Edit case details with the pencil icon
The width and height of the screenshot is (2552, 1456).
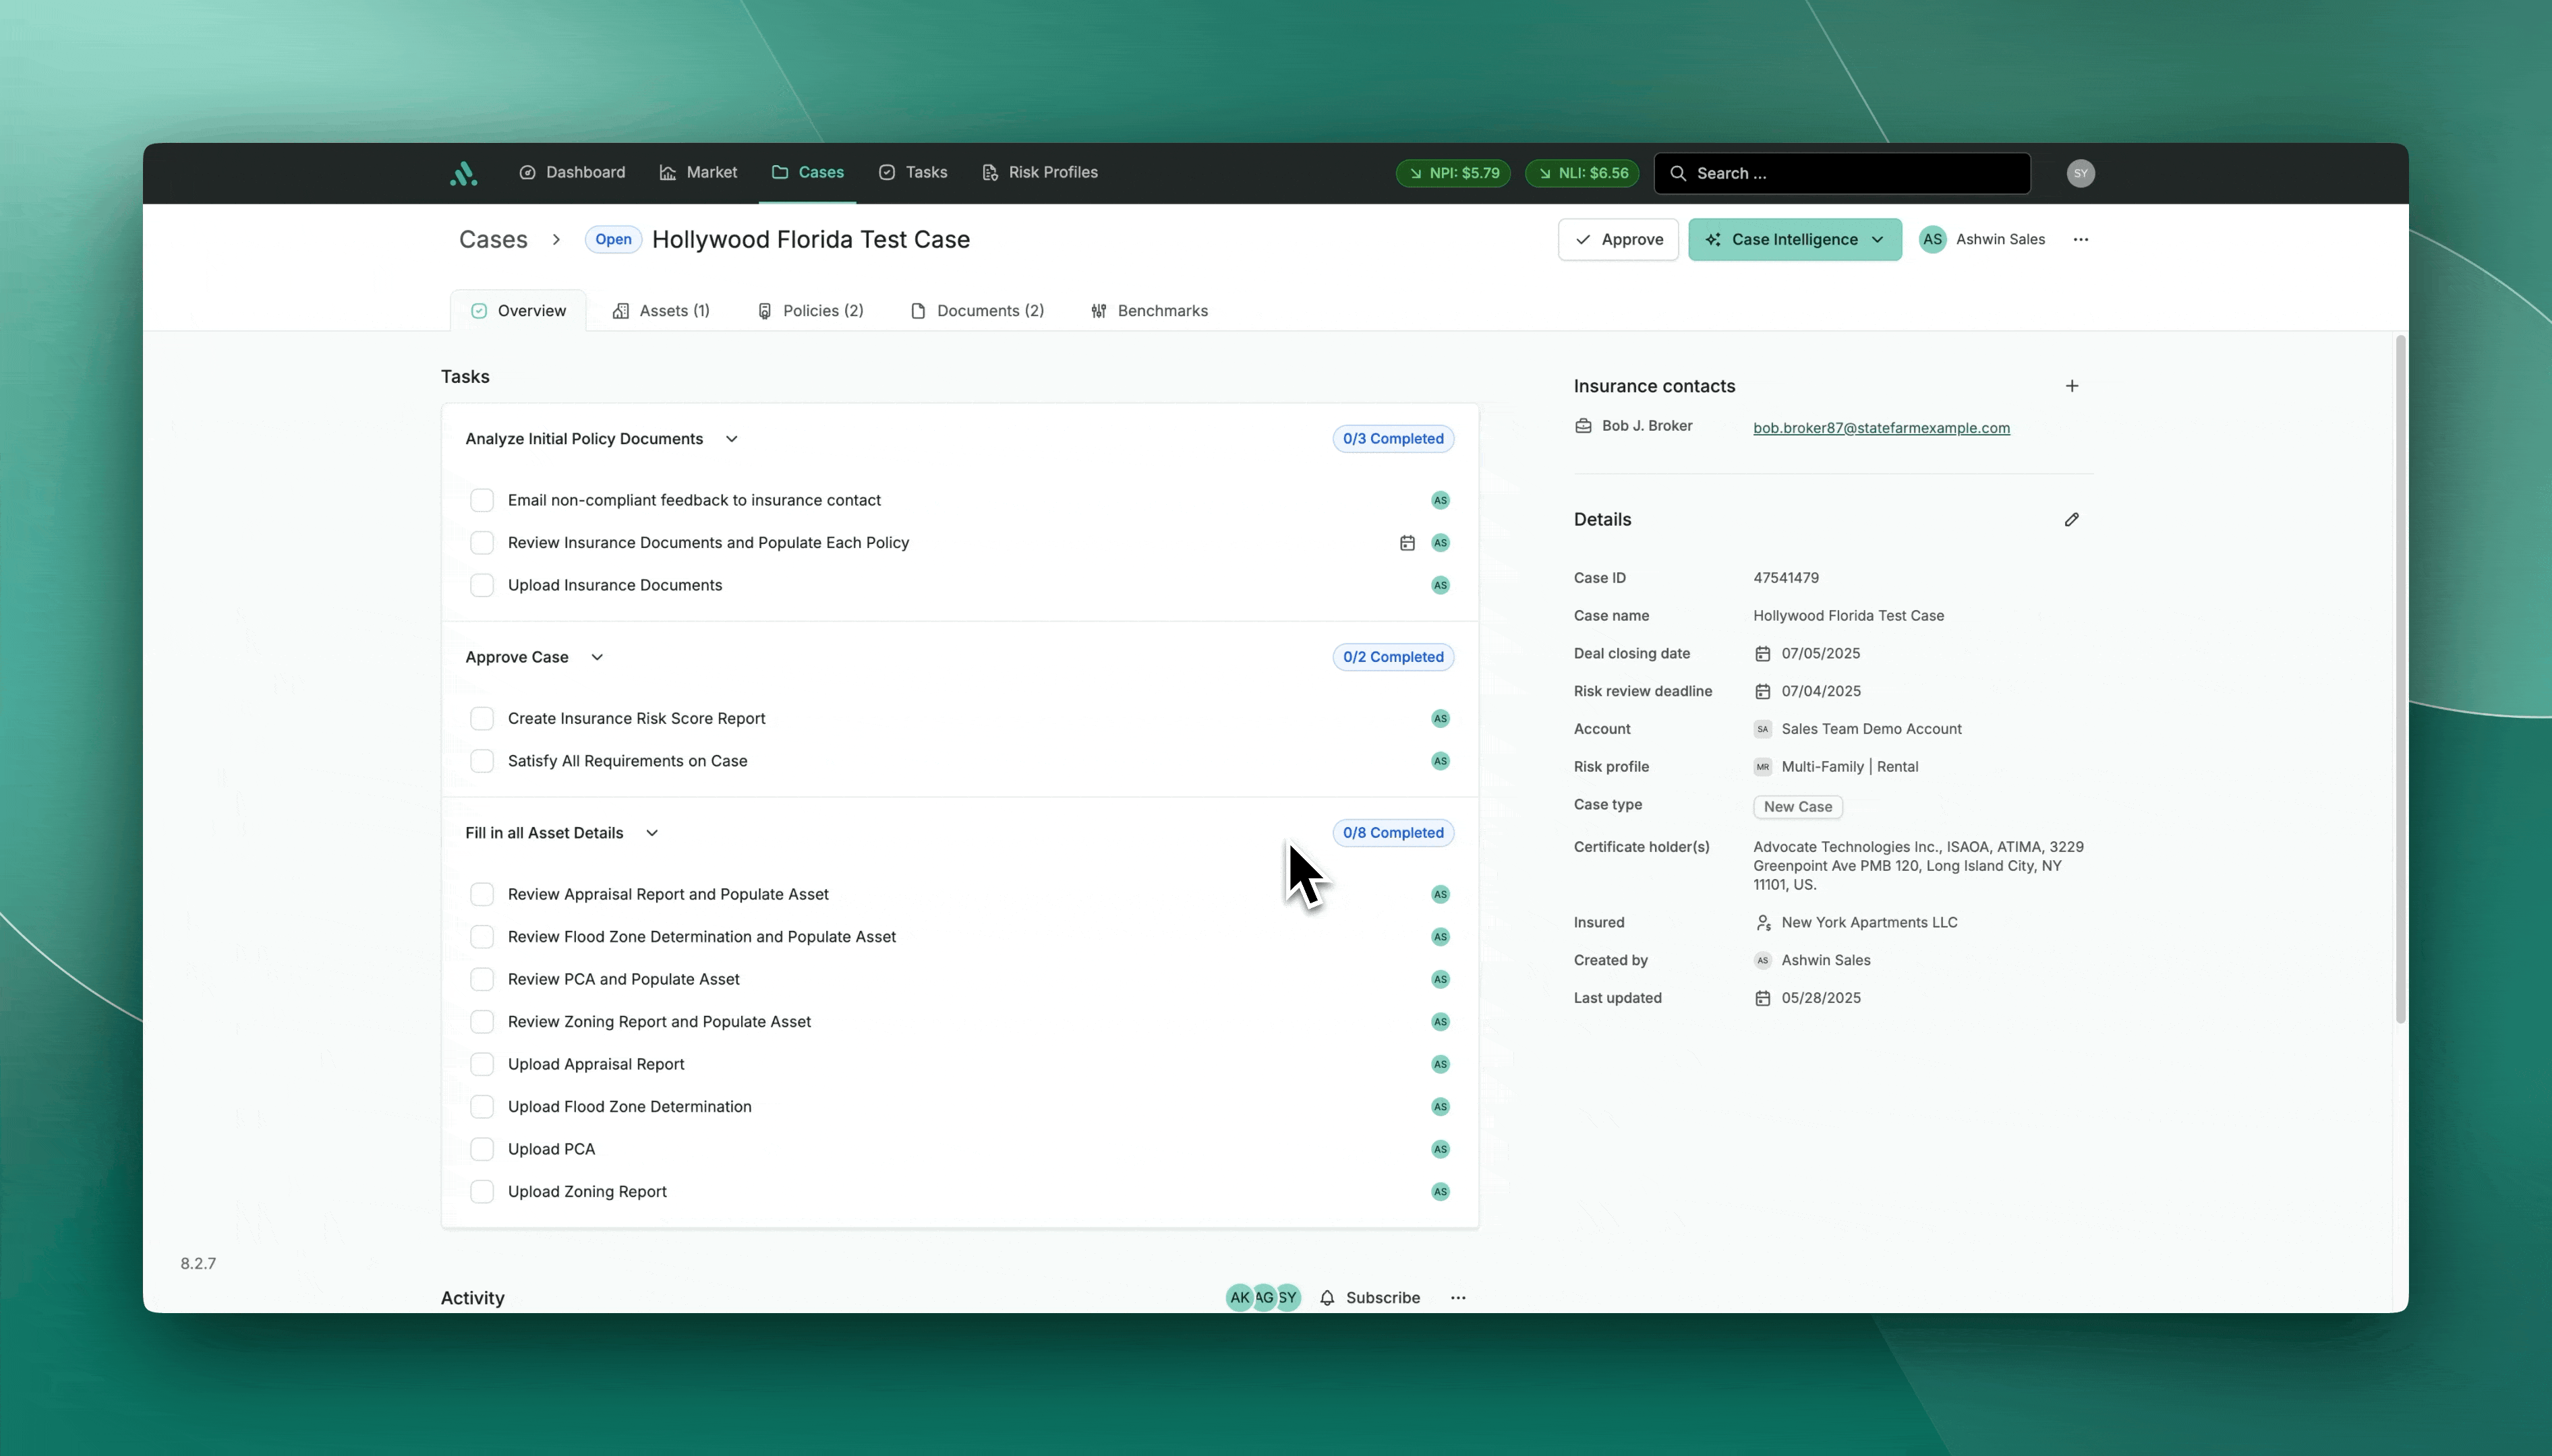point(2072,519)
